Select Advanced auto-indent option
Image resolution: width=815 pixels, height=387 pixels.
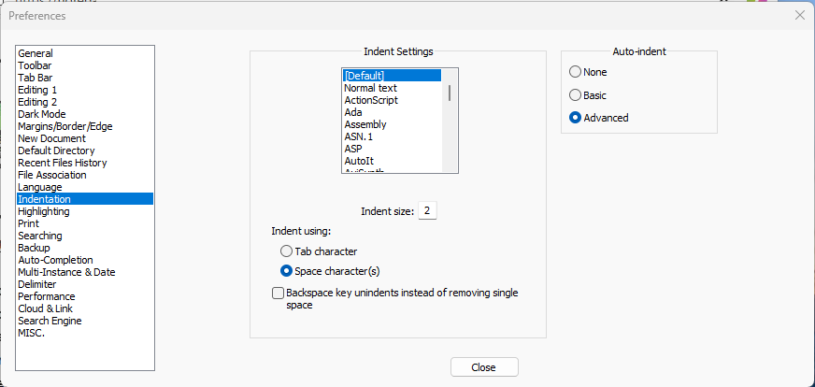[576, 118]
